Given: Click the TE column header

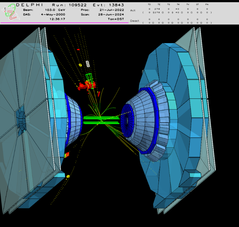Looking at the screenshot, I should 159,5.
